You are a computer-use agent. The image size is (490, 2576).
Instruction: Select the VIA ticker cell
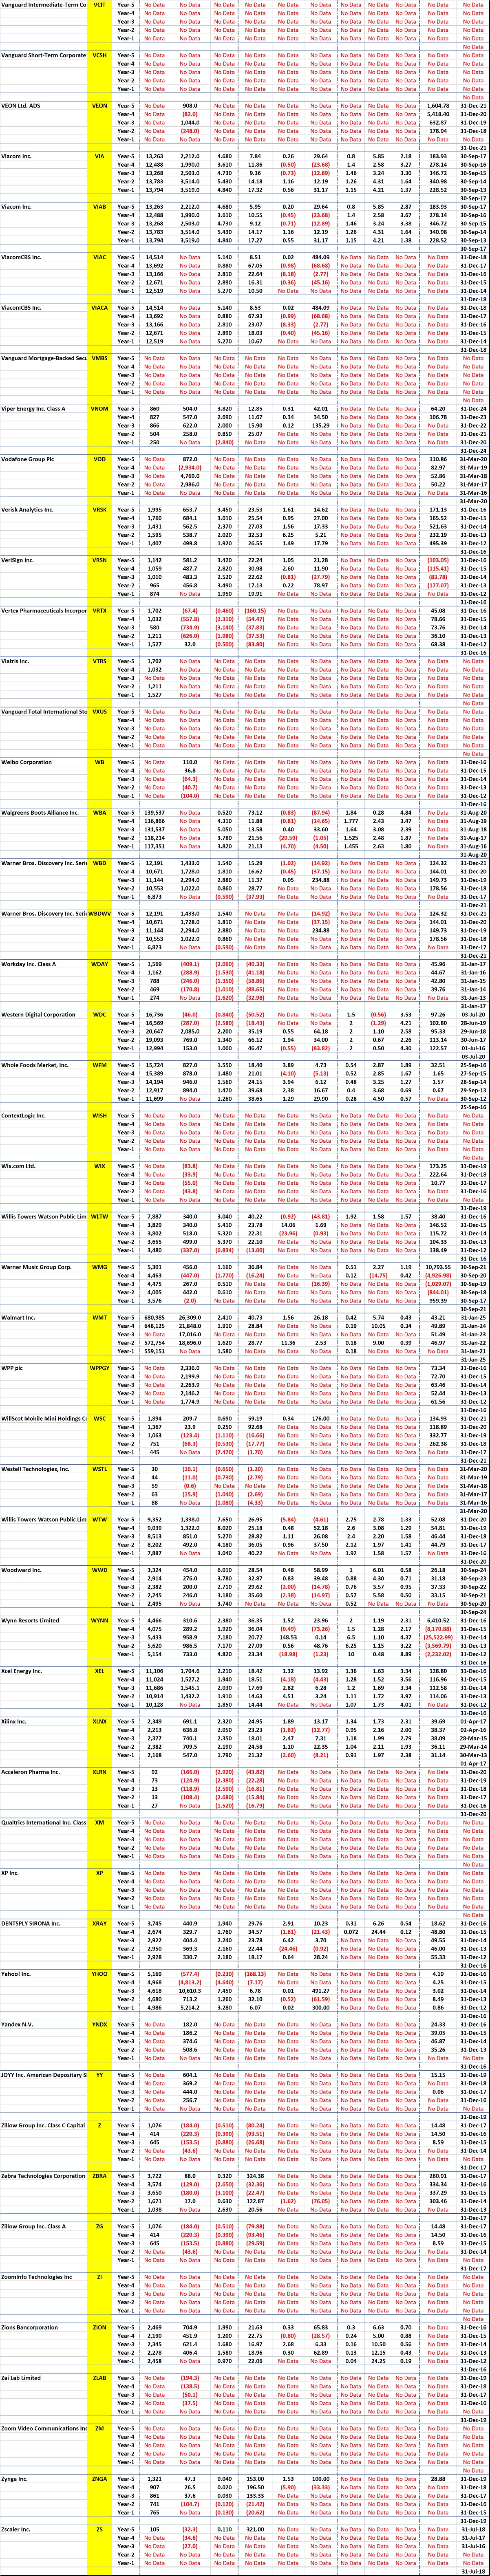coord(100,156)
